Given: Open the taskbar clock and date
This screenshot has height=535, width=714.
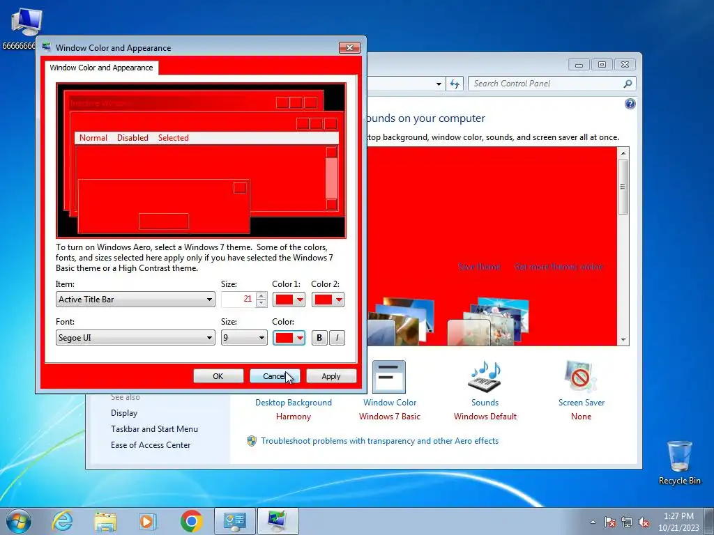Looking at the screenshot, I should click(678, 522).
